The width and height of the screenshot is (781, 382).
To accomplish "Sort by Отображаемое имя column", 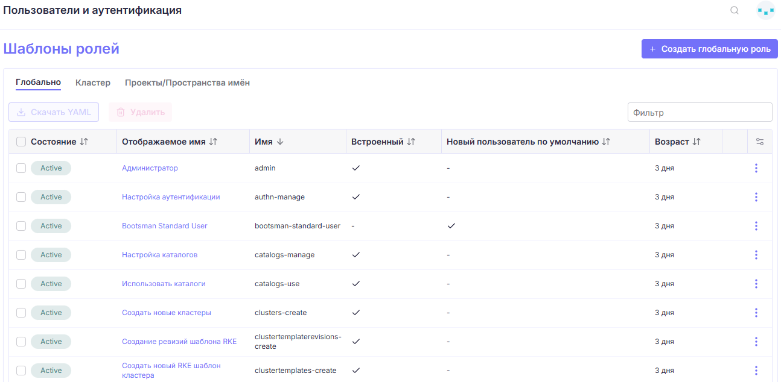I will click(x=170, y=142).
